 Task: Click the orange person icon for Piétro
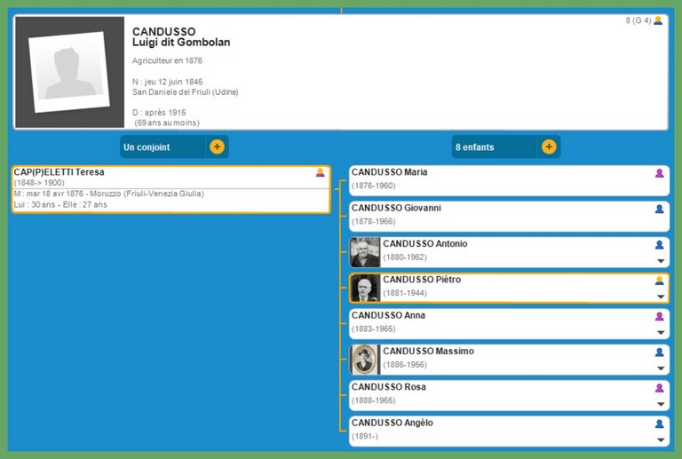coord(659,281)
